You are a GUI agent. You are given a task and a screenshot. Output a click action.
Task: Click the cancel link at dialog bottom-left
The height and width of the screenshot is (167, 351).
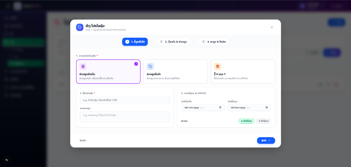tap(83, 140)
